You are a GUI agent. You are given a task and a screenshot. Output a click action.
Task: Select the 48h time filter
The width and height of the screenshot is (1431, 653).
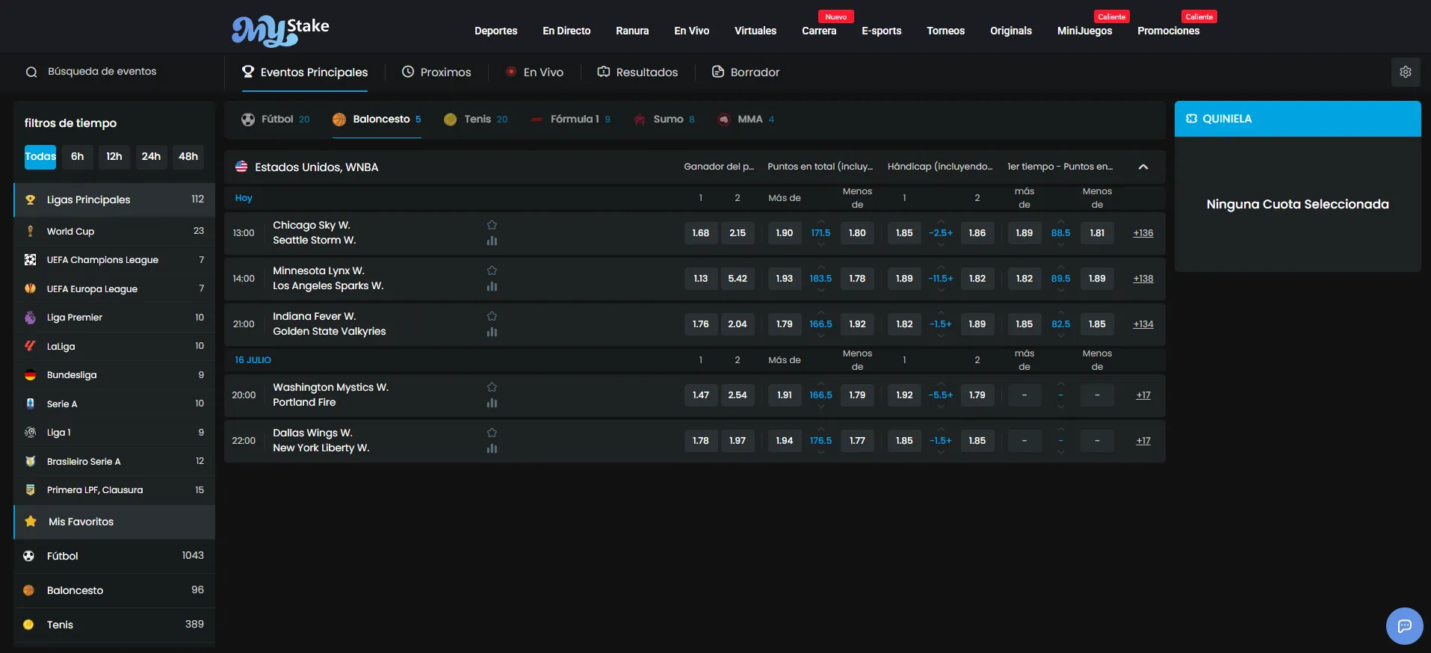pos(188,156)
